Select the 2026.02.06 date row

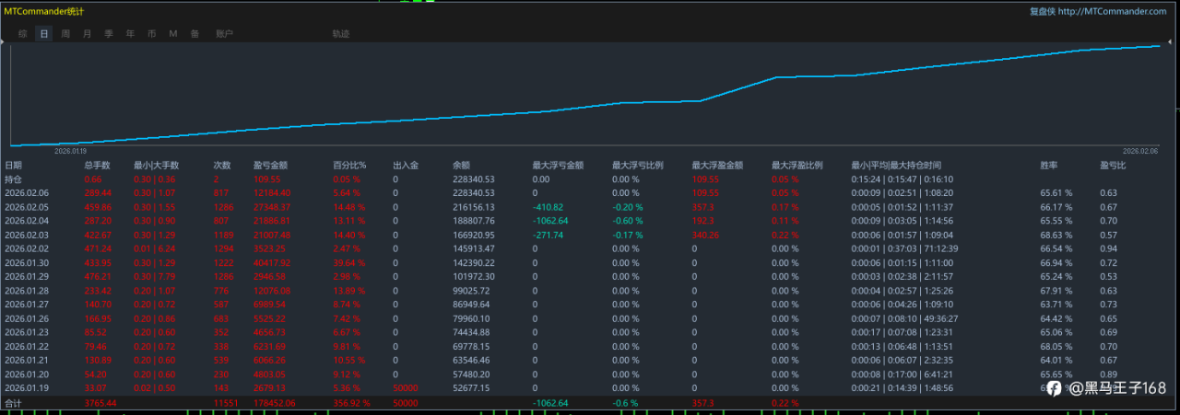(x=28, y=193)
